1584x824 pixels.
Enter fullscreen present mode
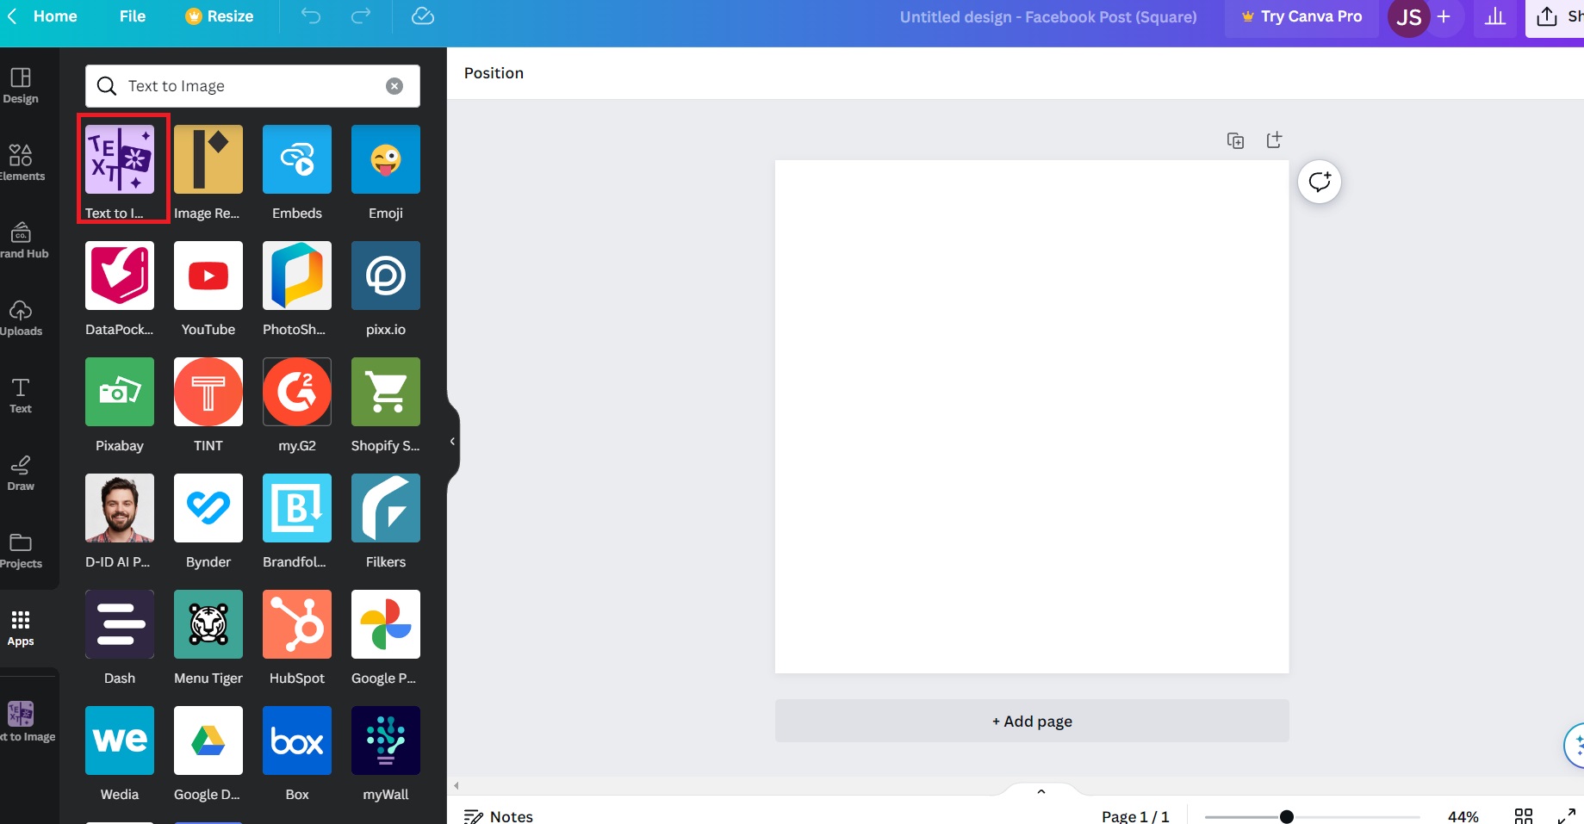[1567, 815]
